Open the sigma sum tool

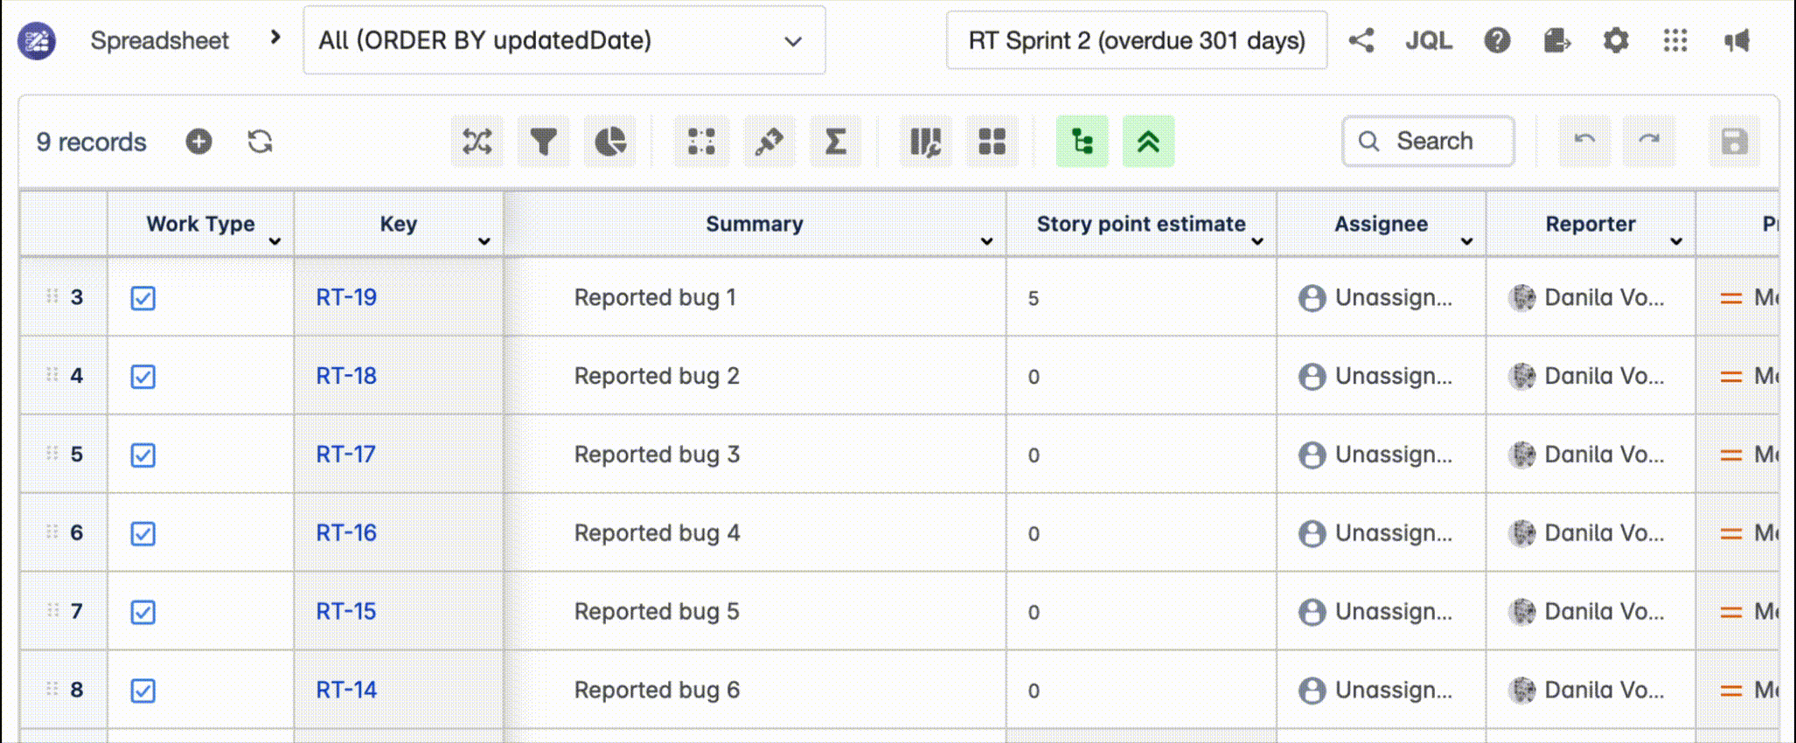(x=836, y=142)
